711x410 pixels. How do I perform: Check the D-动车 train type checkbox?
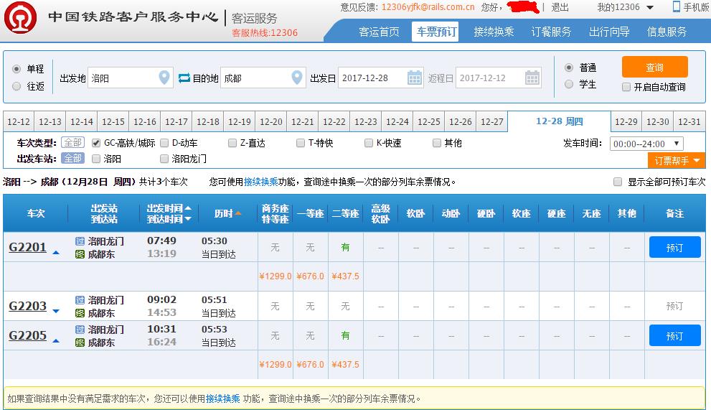point(165,143)
